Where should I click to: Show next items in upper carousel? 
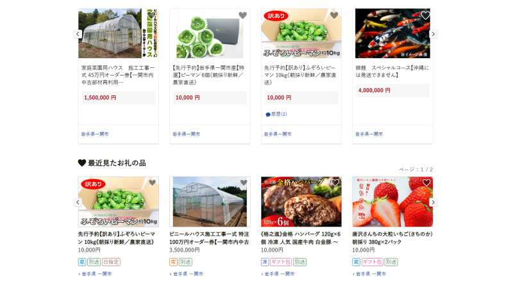point(433,34)
